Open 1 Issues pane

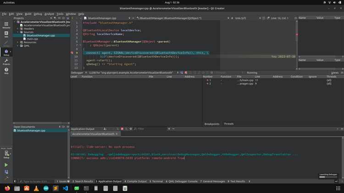point(63,182)
